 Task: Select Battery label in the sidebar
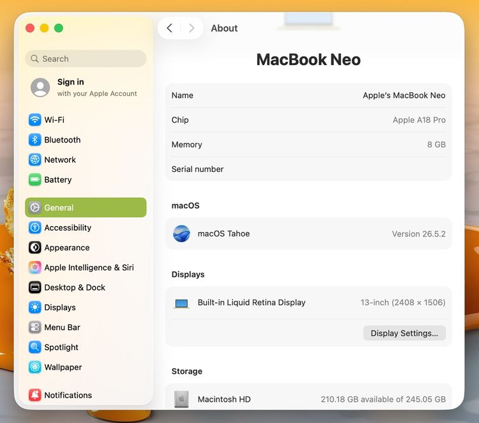tap(57, 180)
